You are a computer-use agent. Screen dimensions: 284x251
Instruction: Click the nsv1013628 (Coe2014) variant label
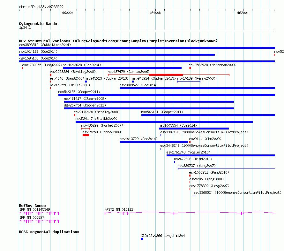point(82,65)
